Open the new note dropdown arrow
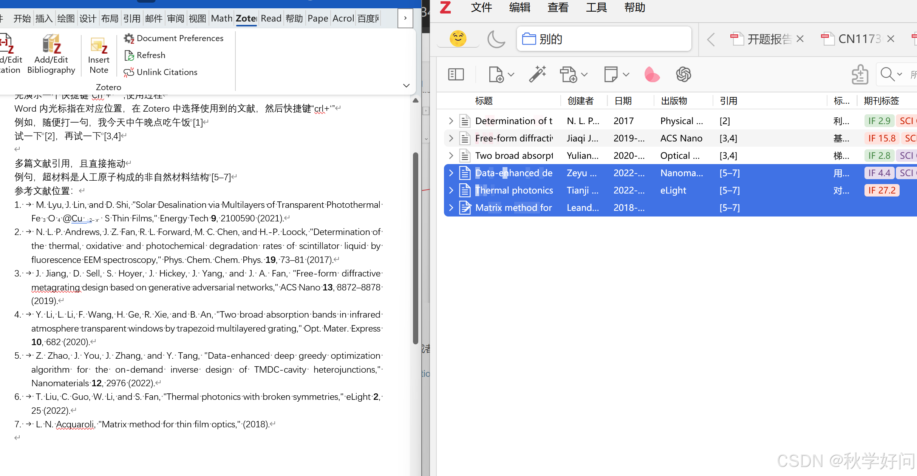The image size is (917, 476). [626, 74]
